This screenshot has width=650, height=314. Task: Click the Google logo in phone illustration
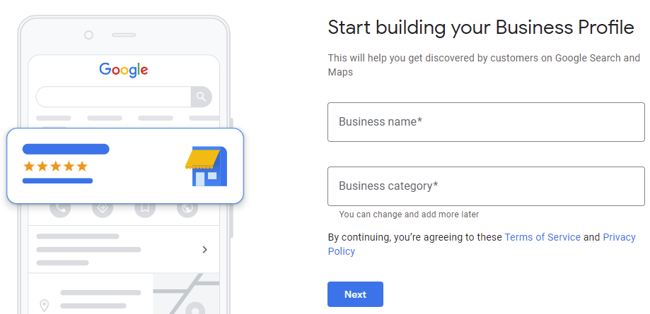click(x=124, y=69)
